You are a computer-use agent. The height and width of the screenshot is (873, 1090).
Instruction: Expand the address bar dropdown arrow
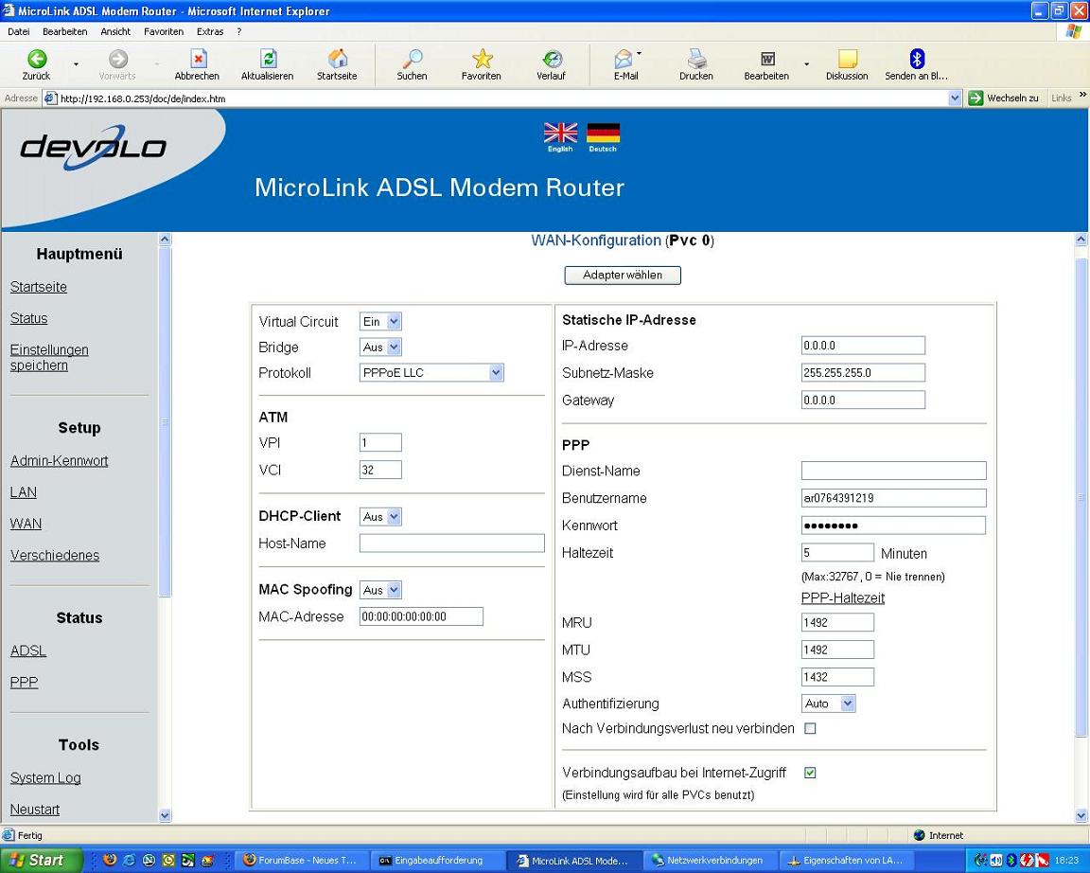point(955,98)
